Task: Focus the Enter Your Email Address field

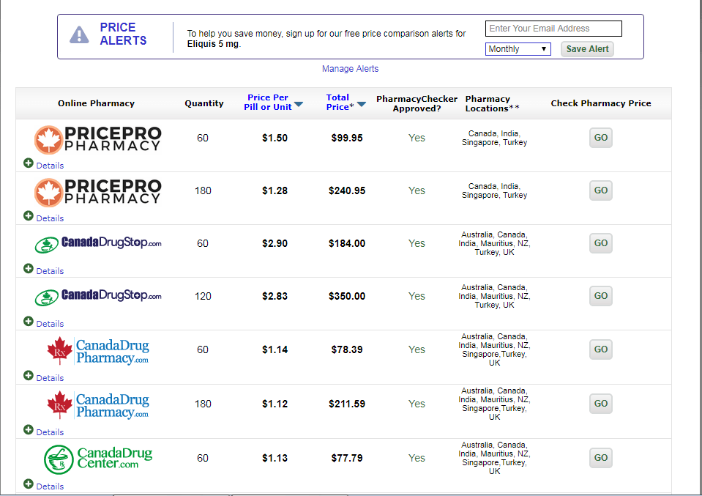Action: (553, 29)
